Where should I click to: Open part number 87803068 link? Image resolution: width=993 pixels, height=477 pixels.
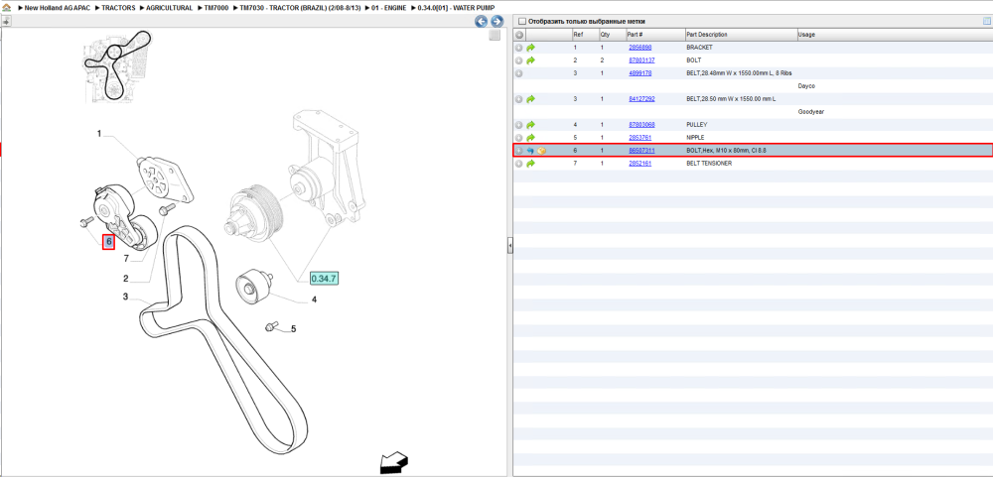tap(641, 125)
